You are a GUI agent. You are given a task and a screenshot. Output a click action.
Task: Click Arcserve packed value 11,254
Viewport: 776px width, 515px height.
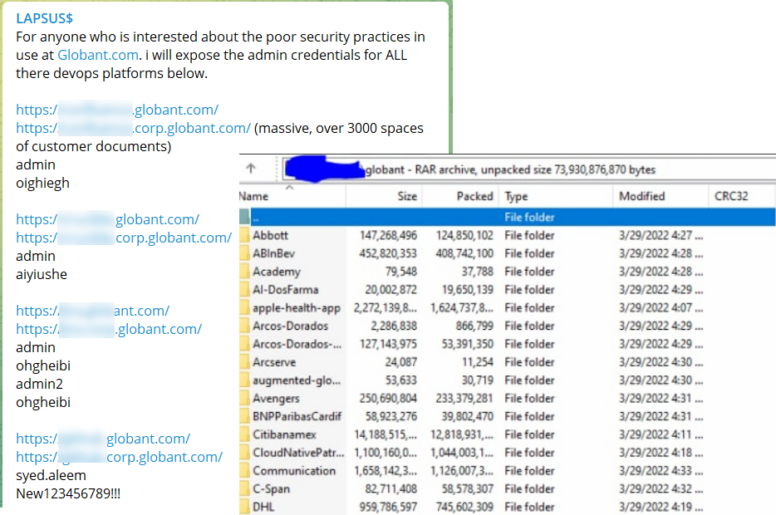pos(478,362)
